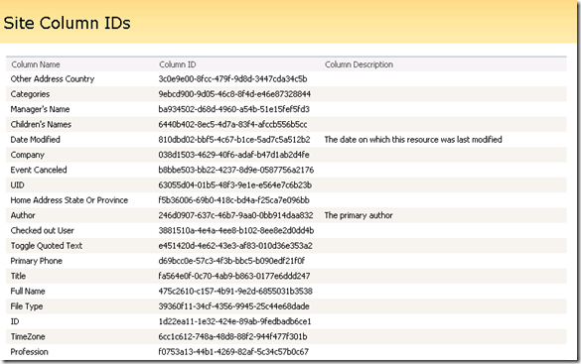581x364 pixels.
Task: Select the GUID starting with f5b36006
Action: (233, 200)
